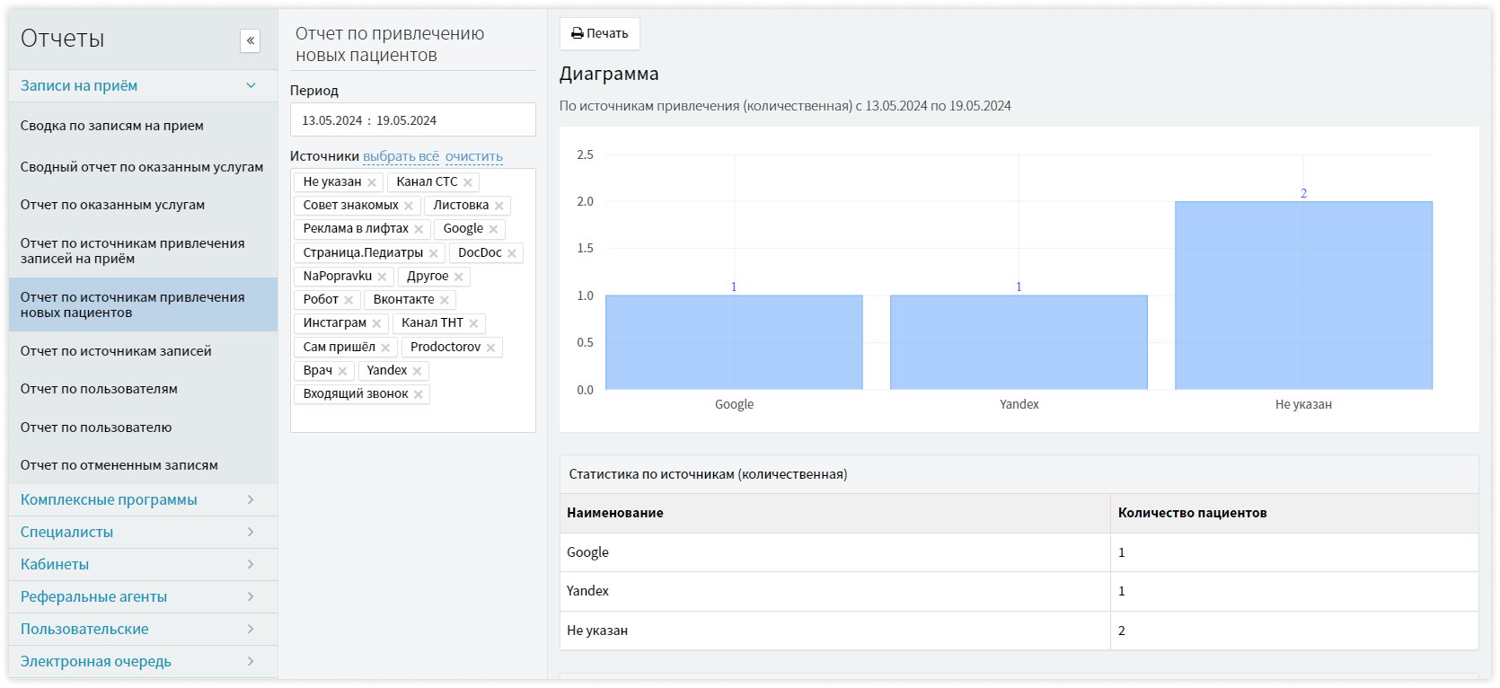Click the очистить sources link
Image resolution: width=1500 pixels, height=688 pixels.
pyautogui.click(x=473, y=156)
